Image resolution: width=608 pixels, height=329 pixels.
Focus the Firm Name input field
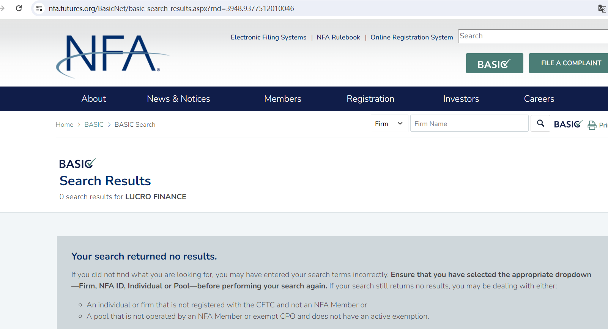[469, 123]
